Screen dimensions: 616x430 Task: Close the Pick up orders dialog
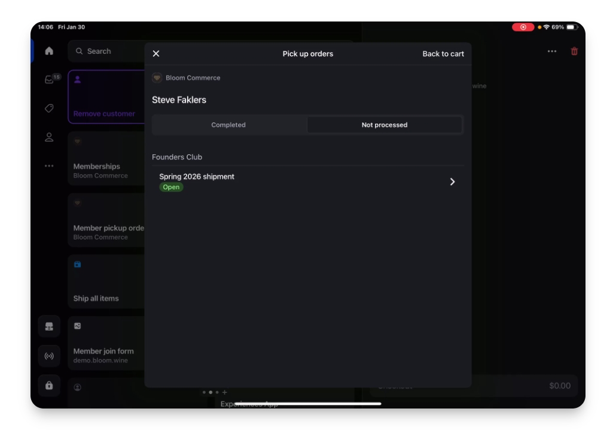coord(156,54)
